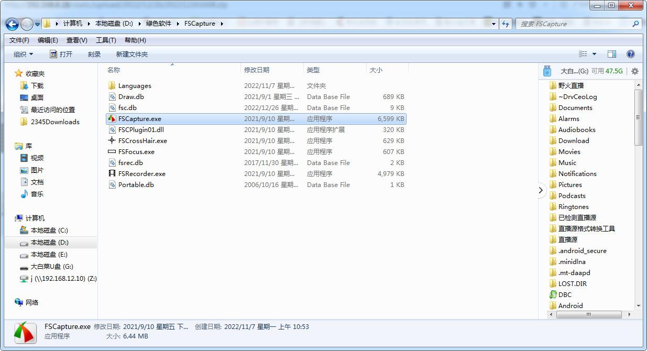The width and height of the screenshot is (647, 351).
Task: Select the Draw.db file icon
Action: pyautogui.click(x=112, y=97)
